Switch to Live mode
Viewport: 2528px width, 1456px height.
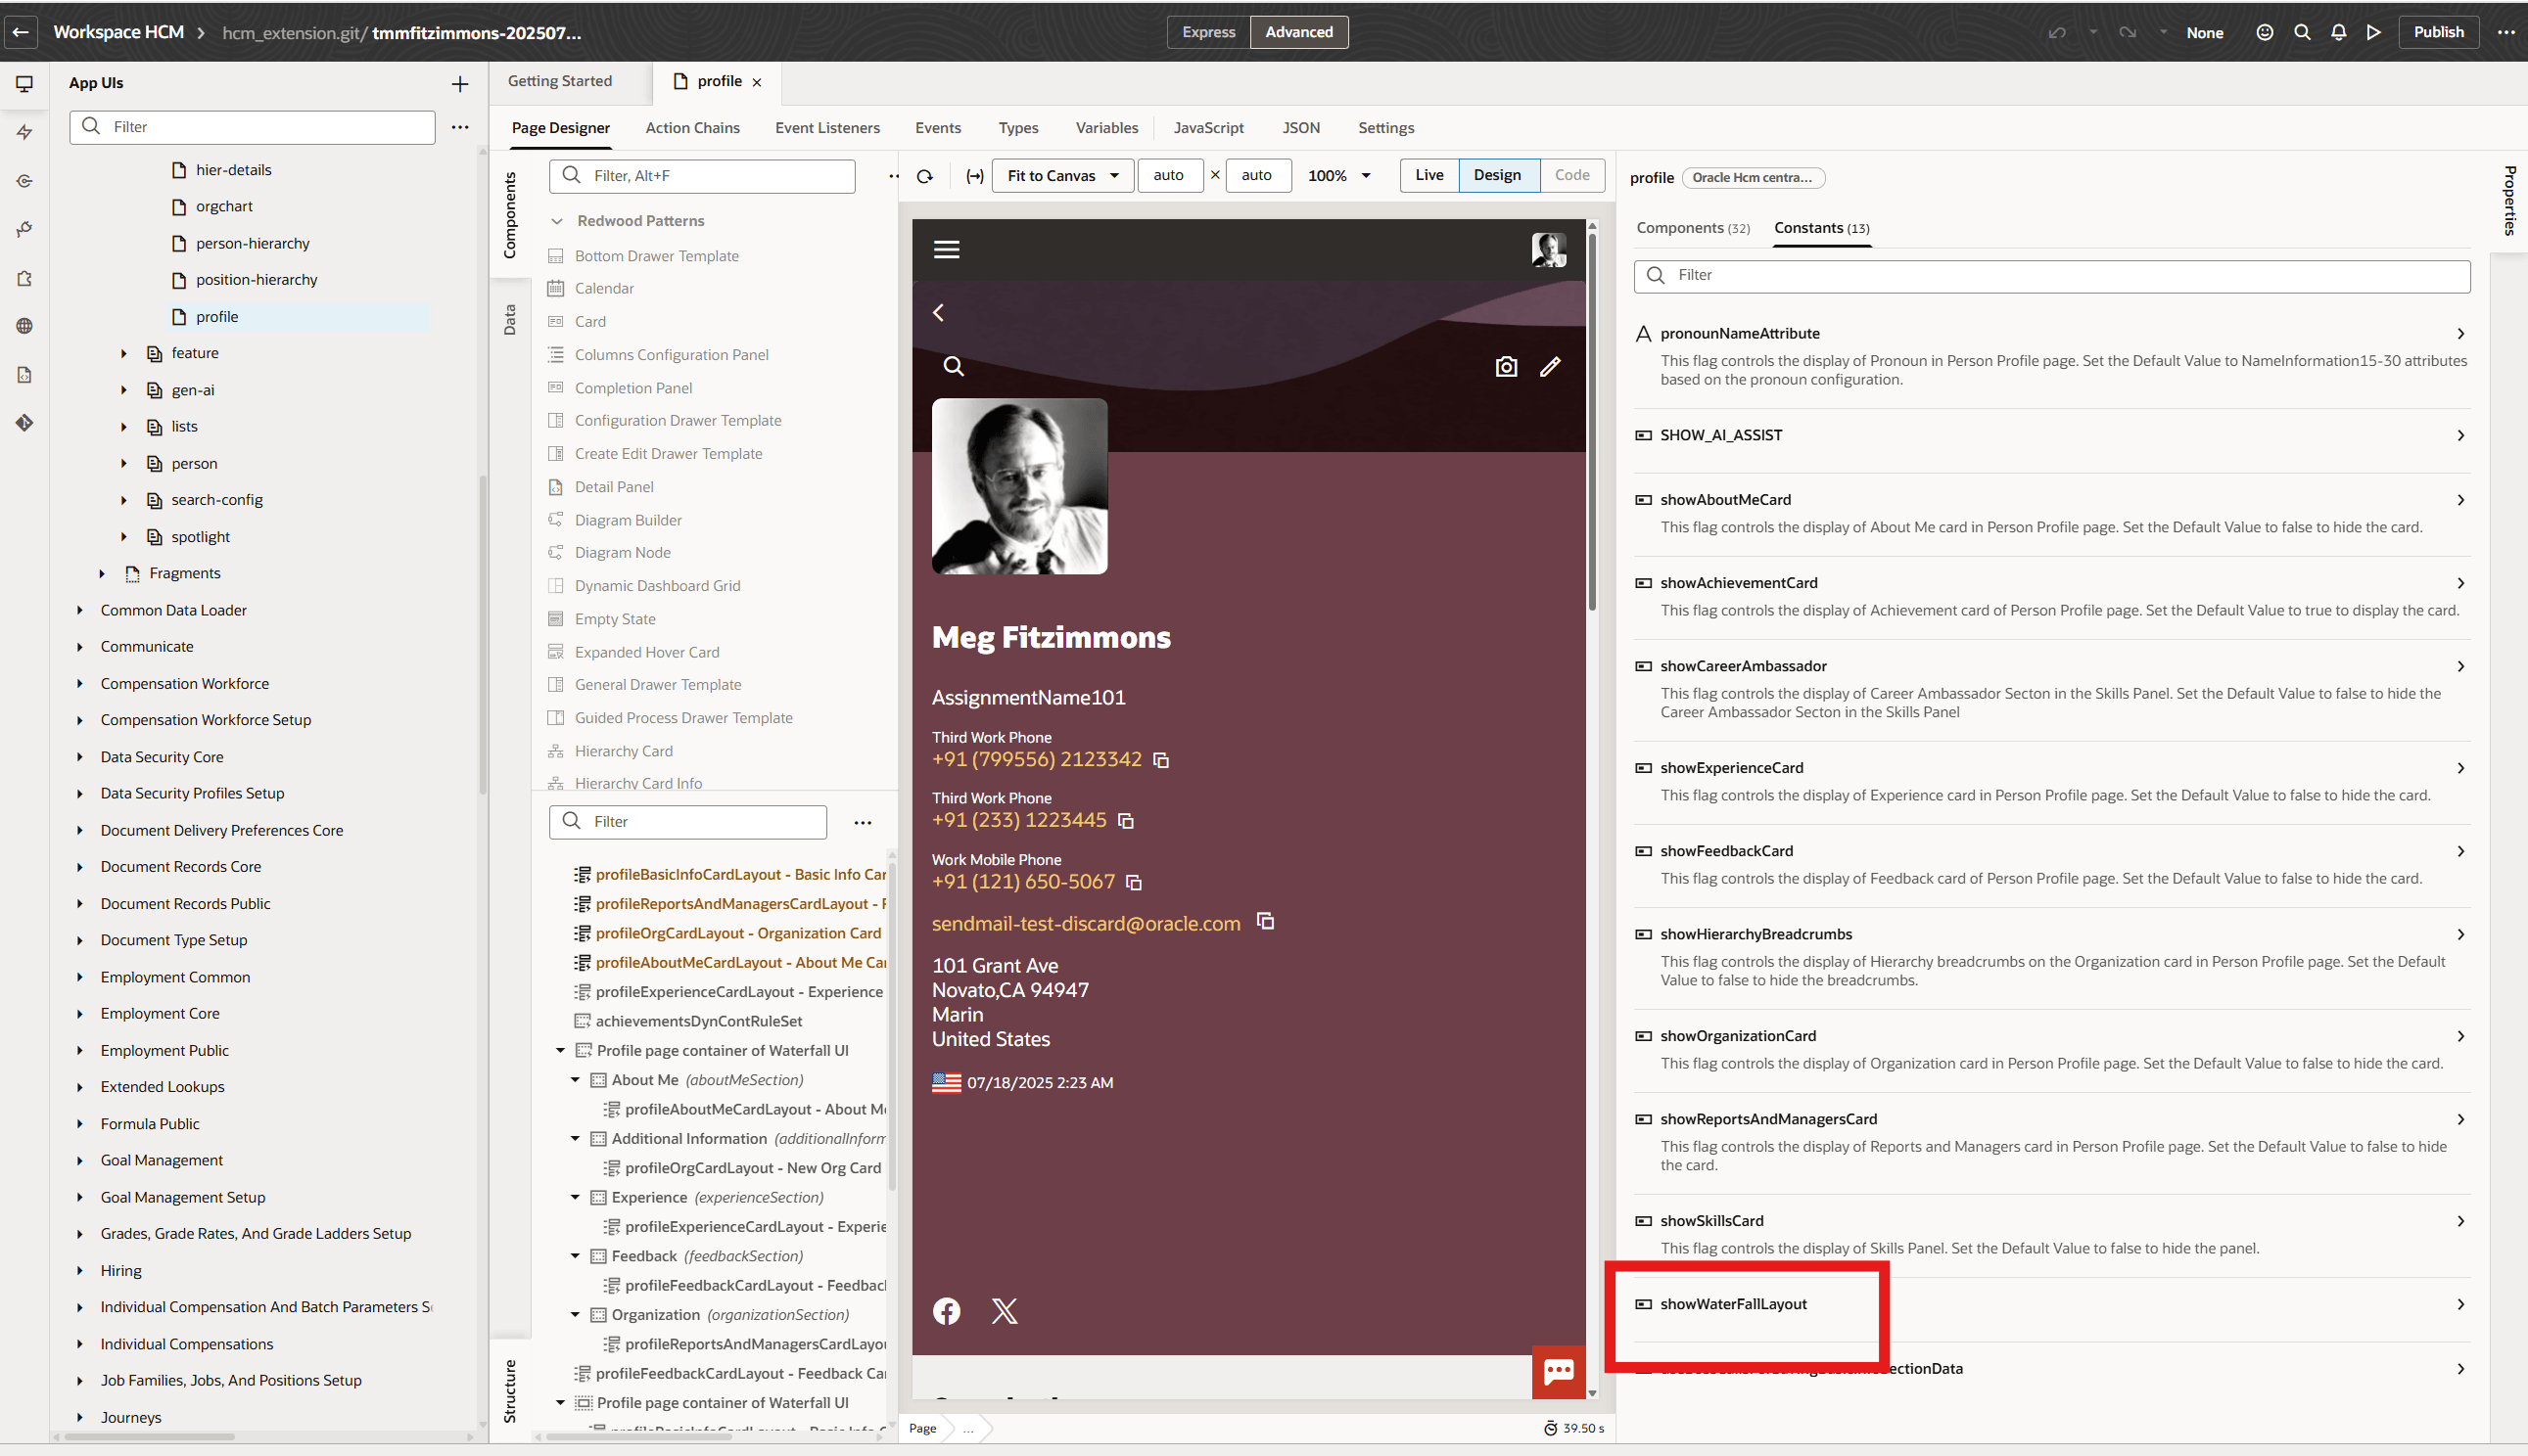pyautogui.click(x=1428, y=175)
